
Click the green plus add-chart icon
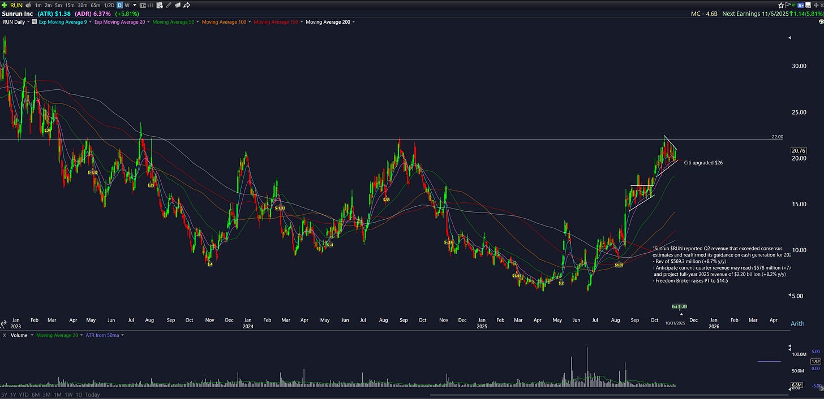[5, 5]
